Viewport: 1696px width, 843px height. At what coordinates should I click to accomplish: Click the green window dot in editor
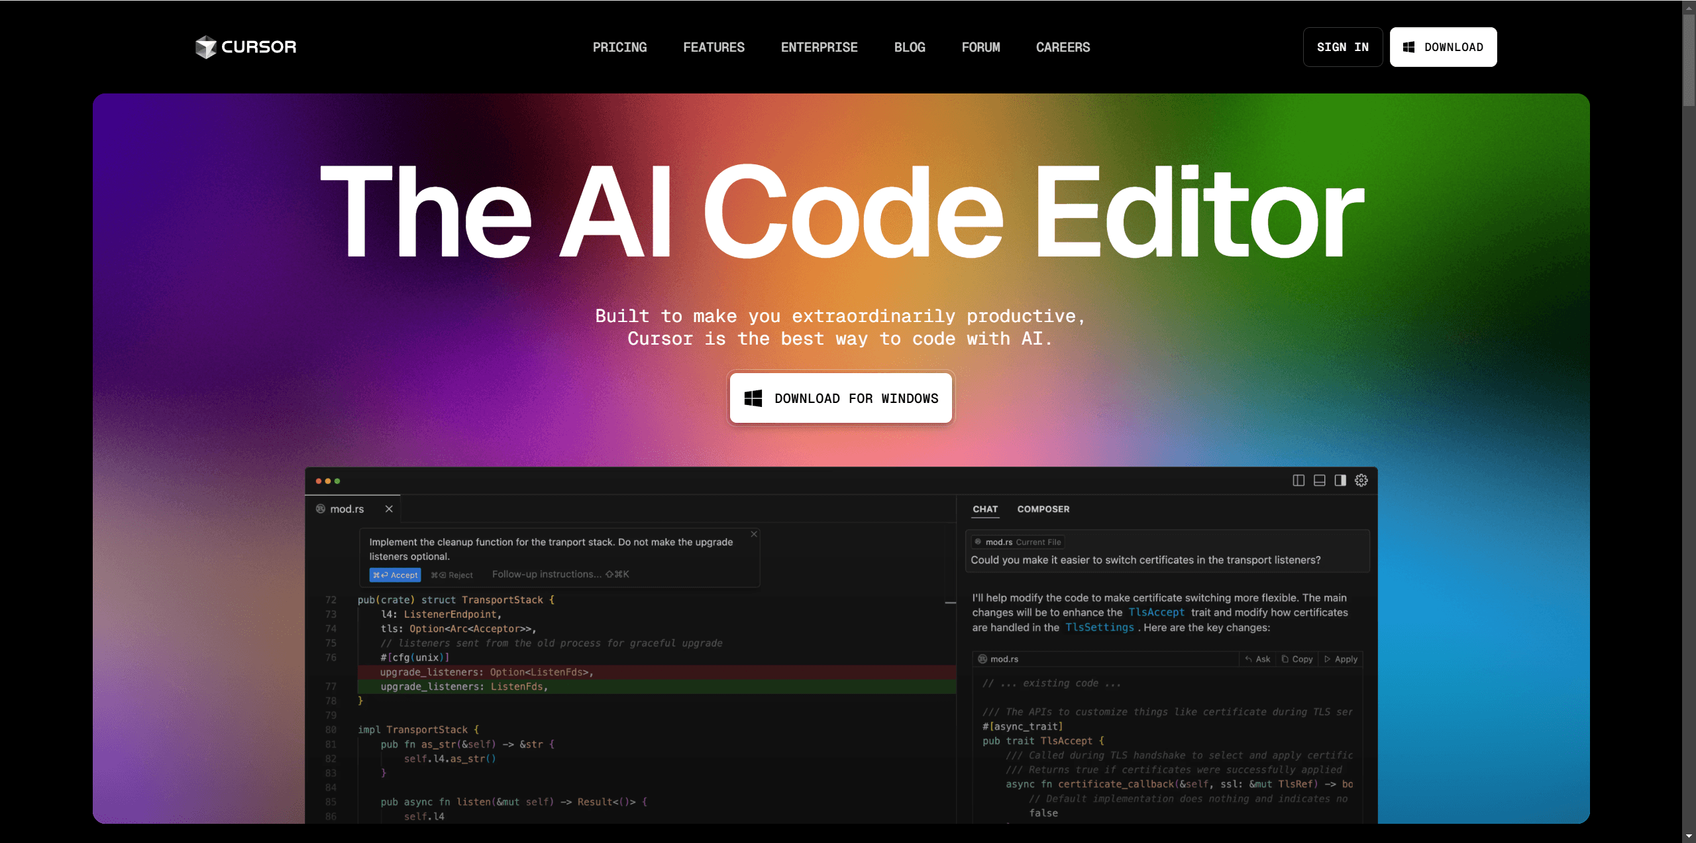337,481
